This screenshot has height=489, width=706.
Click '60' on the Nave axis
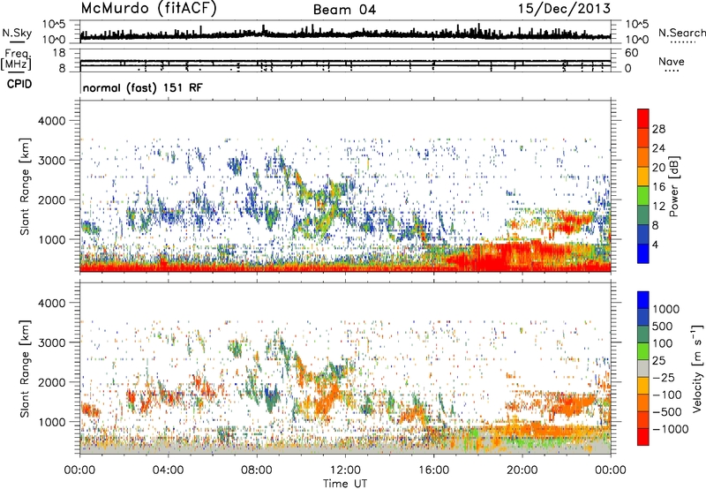click(x=631, y=53)
